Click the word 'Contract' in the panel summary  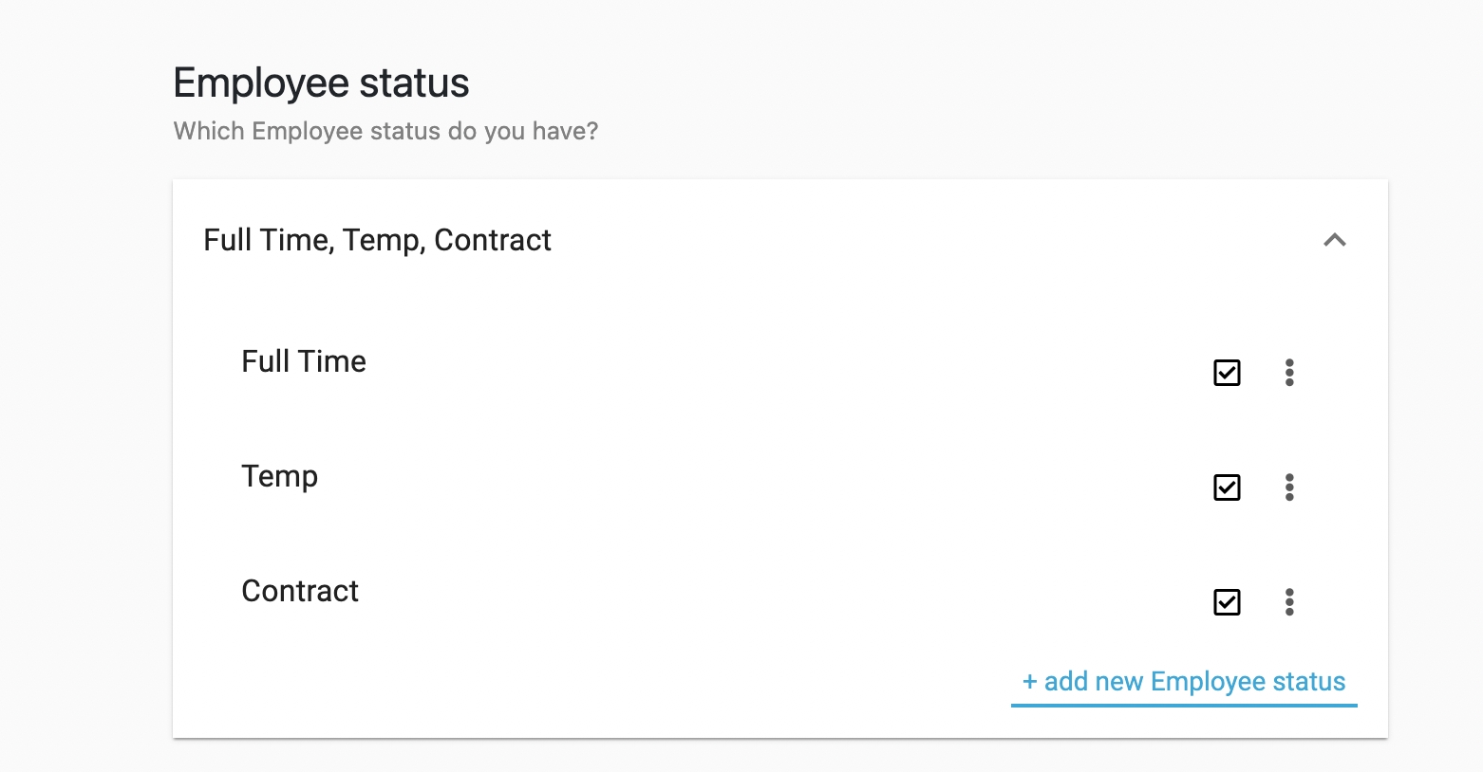pos(492,240)
